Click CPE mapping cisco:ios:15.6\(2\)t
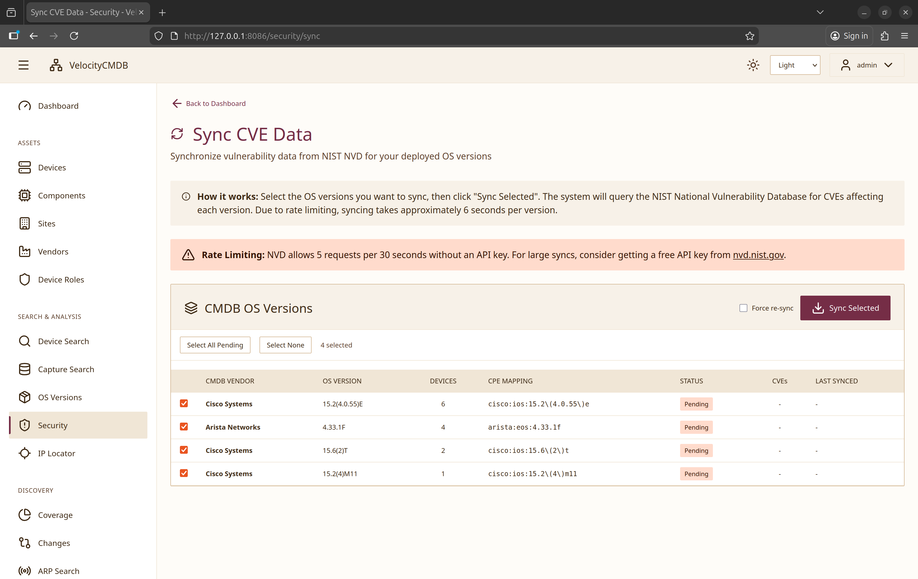The height and width of the screenshot is (579, 918). pos(528,451)
